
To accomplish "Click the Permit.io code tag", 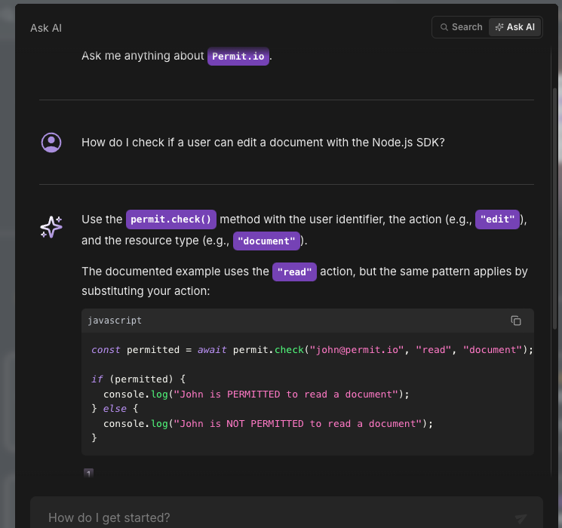I will pos(238,57).
